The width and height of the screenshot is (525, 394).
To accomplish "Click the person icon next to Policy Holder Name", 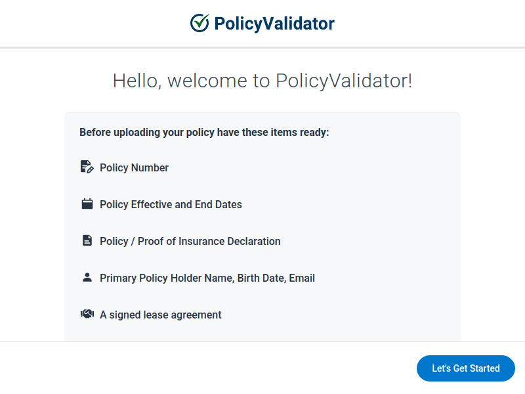I will pyautogui.click(x=87, y=278).
